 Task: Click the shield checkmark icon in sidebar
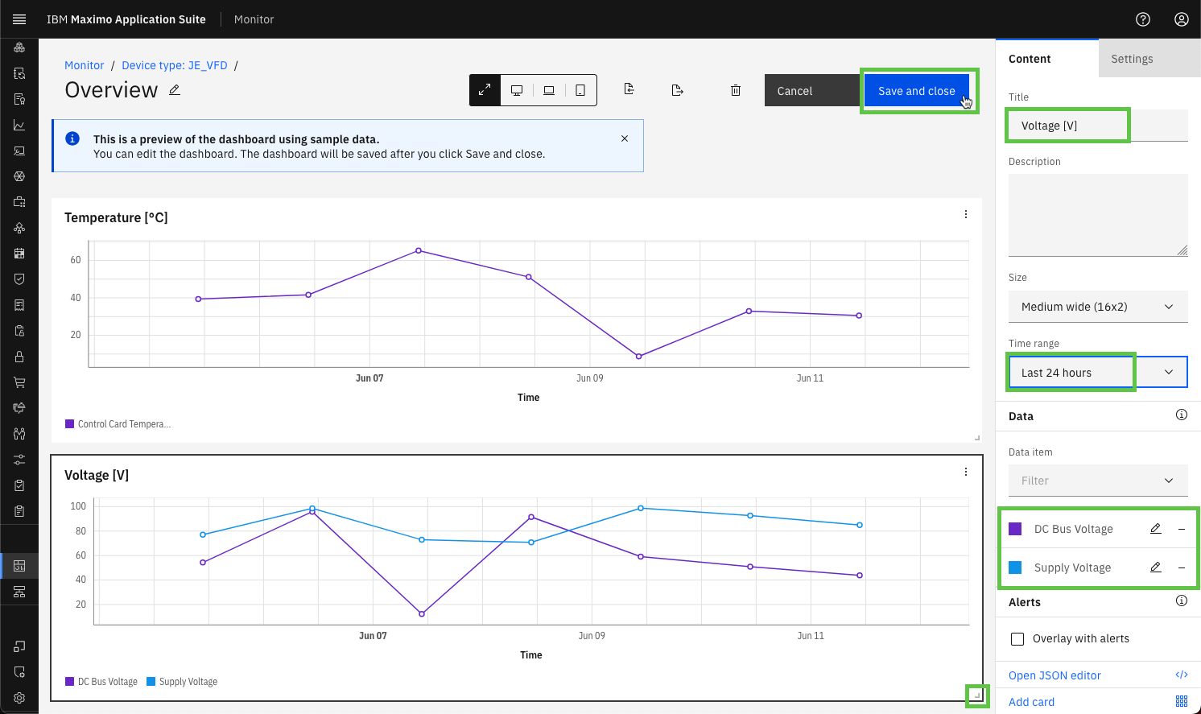tap(19, 279)
